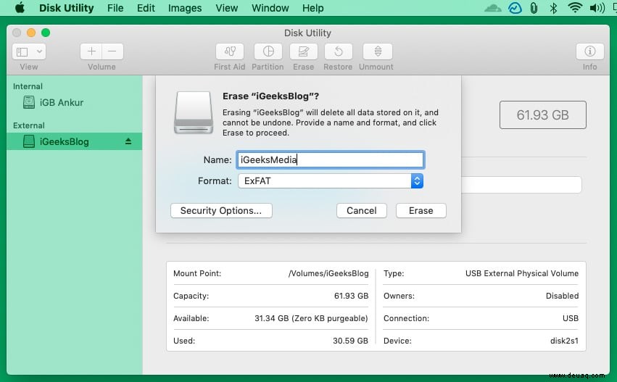Open the View sidebar options dropdown
The image size is (617, 382).
point(29,51)
